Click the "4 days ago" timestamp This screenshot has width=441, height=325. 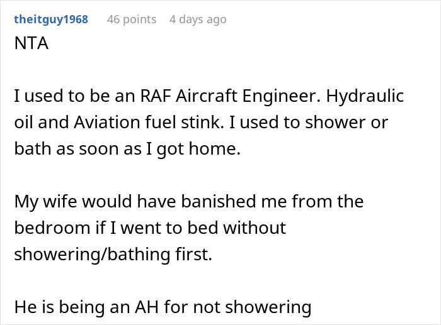tap(197, 19)
